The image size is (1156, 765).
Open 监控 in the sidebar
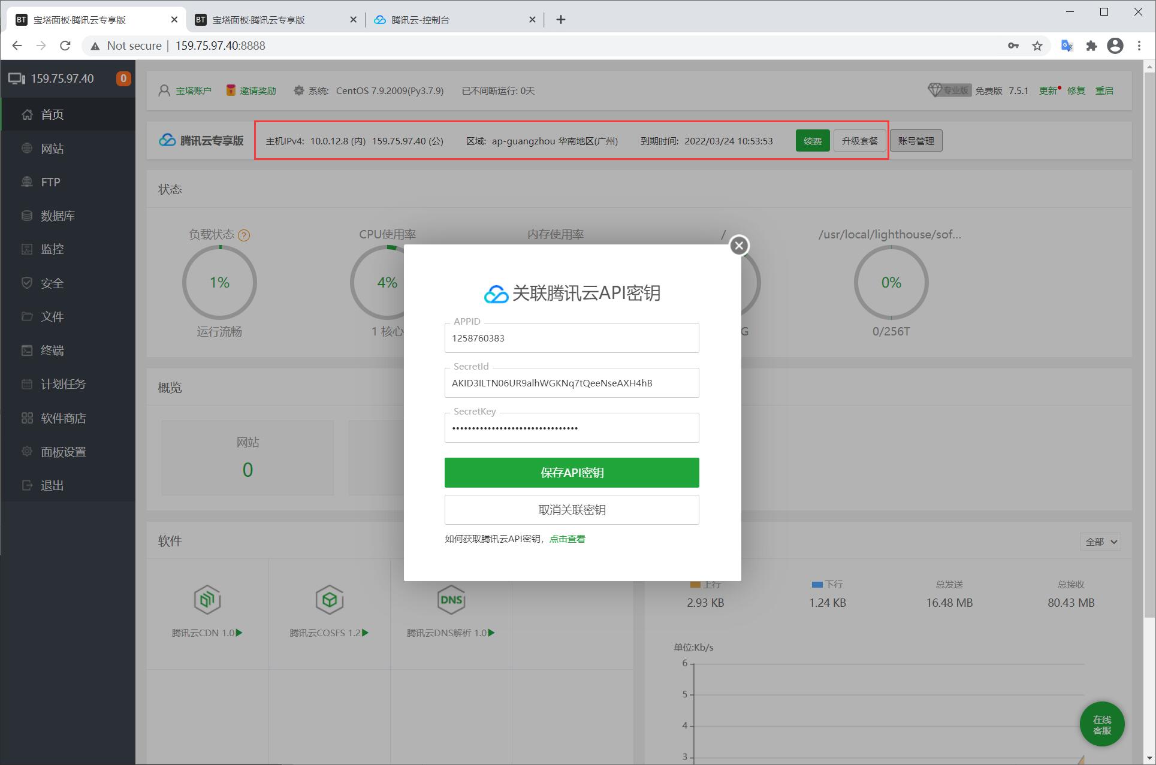coord(68,249)
